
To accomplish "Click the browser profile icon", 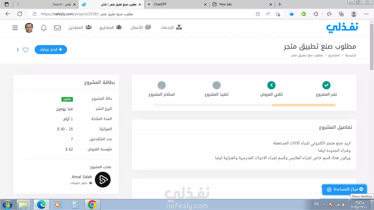I will [354, 14].
